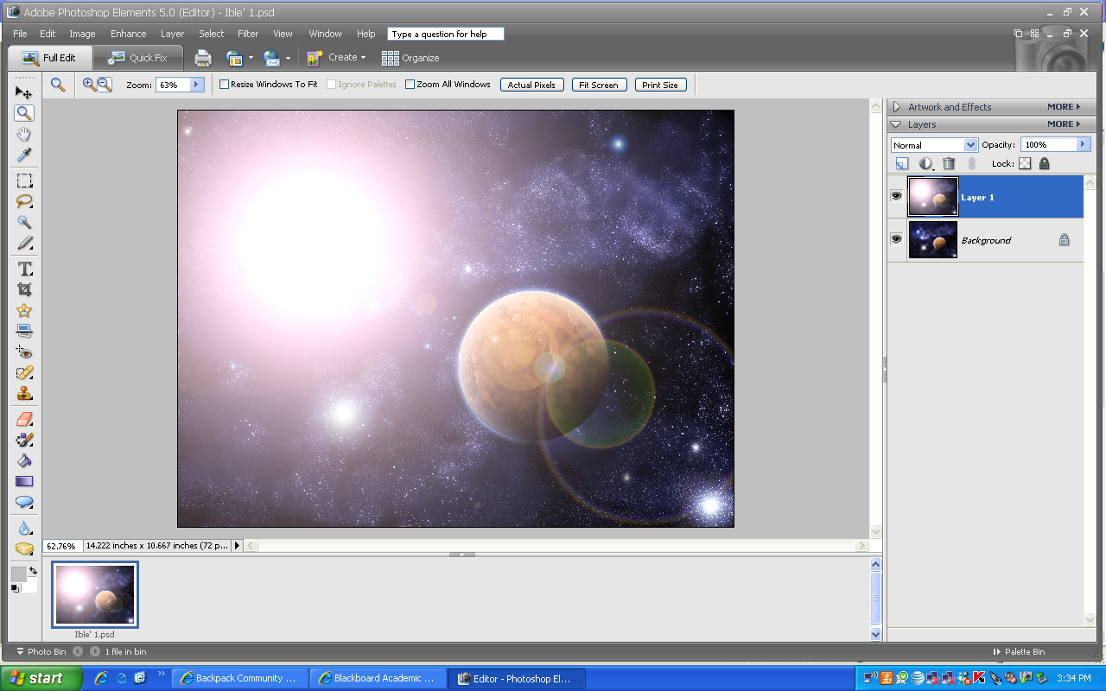Enable Zoom All Windows checkbox
The image size is (1106, 691).
click(x=410, y=85)
